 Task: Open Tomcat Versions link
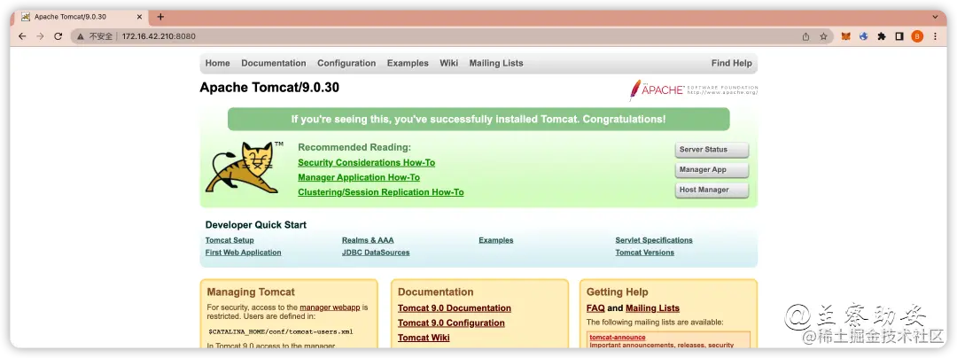[644, 253]
